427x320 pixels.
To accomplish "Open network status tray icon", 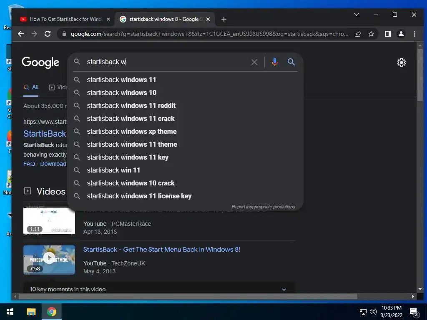I will pyautogui.click(x=363, y=312).
